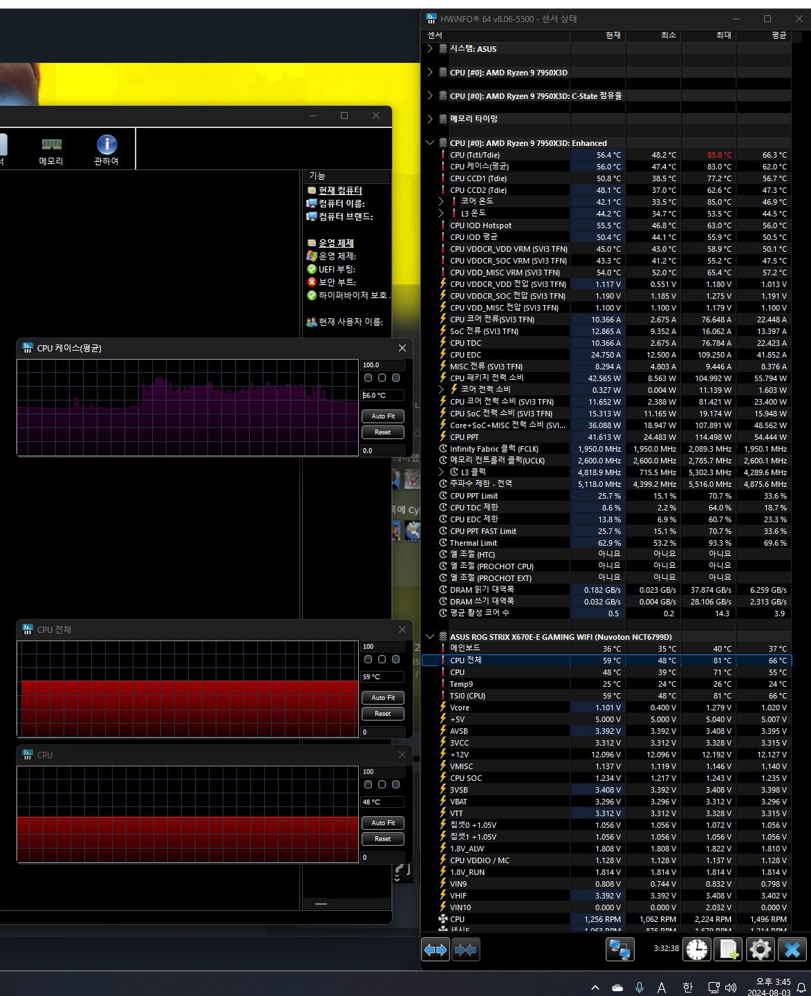Click the blue X close-sensors icon

click(x=792, y=950)
